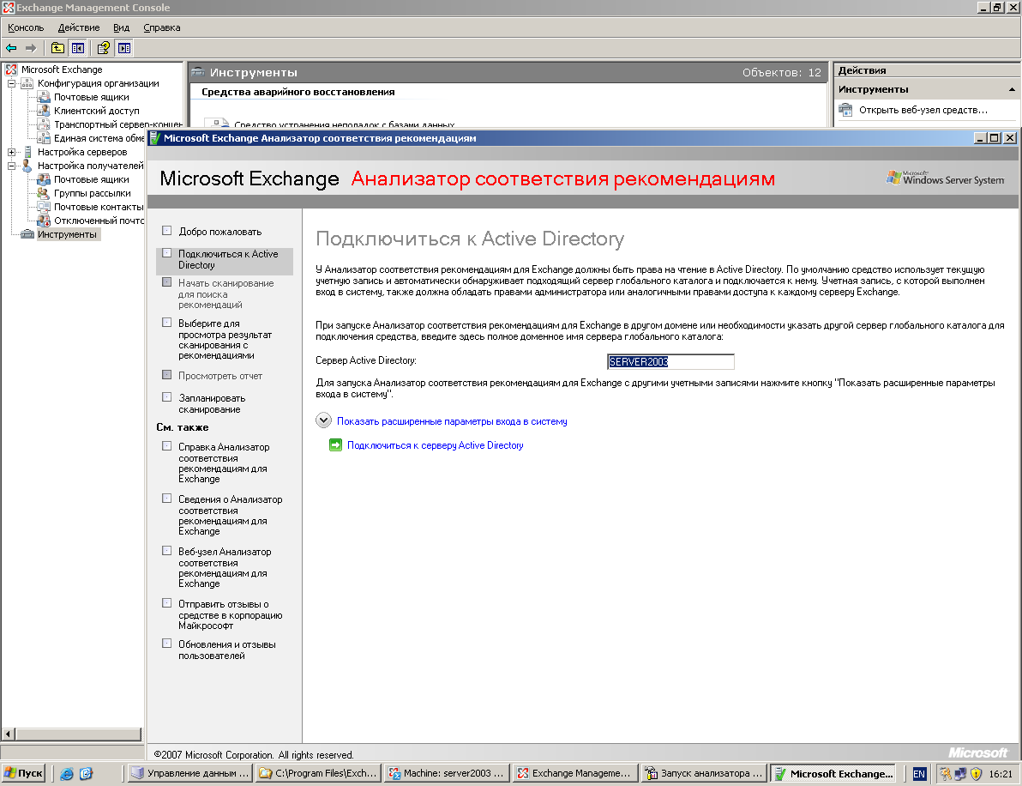The width and height of the screenshot is (1022, 786).
Task: Click the Инструменты toolbox icon in the tree
Action: point(27,234)
